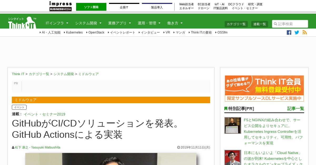This screenshot has height=165, width=316.
Task: Open the マンガ topic link
Action: point(179,32)
